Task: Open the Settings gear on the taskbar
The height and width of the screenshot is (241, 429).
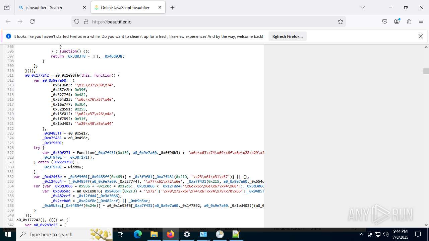Action: click(187, 234)
